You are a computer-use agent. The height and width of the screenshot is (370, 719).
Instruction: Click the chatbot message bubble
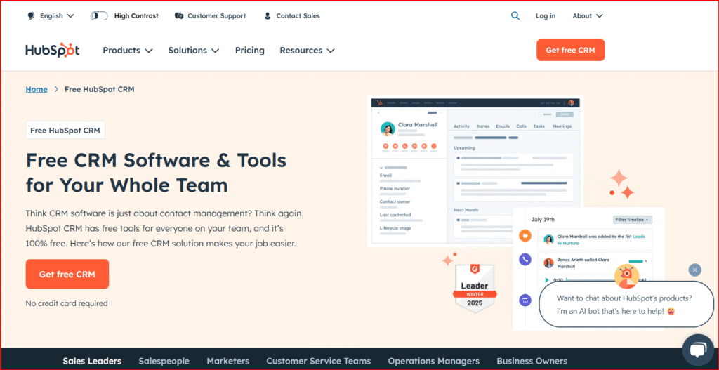click(626, 305)
